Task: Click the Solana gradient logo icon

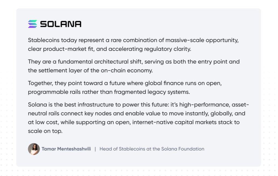Action: [32, 24]
